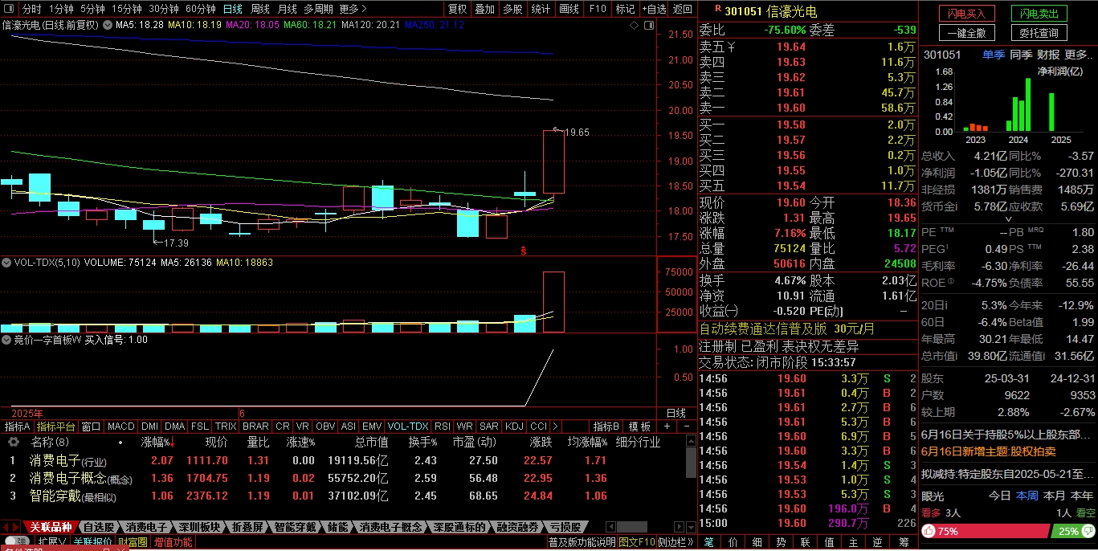Click the right arrow after CCI indicator tab
Viewport: 1098px width, 551px height.
click(555, 427)
